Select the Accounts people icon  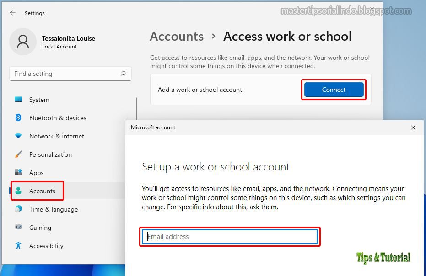18,191
